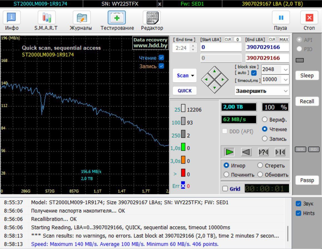Expand the block size 2048 dropdown
The height and width of the screenshot is (249, 322).
coord(285,70)
